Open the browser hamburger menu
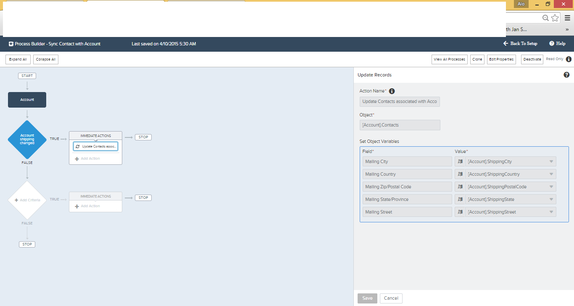The width and height of the screenshot is (574, 306). [567, 18]
